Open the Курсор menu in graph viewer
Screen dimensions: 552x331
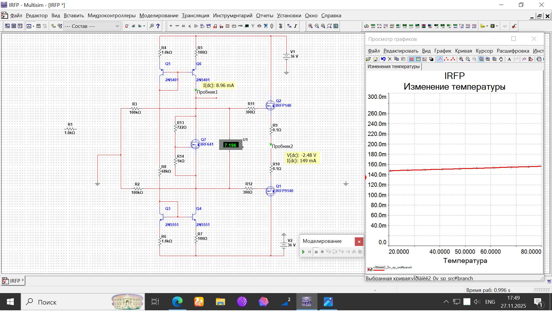coord(484,51)
